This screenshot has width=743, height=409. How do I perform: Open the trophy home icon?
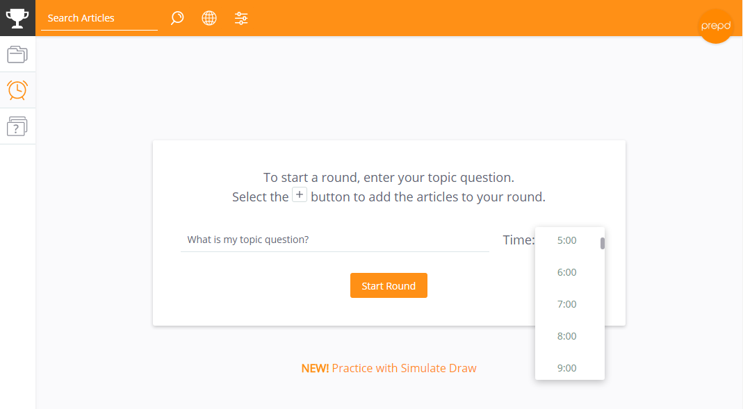click(17, 18)
